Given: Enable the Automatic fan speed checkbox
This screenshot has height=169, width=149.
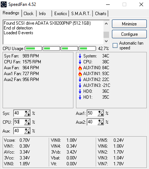Looking at the screenshot, I should [115, 45].
